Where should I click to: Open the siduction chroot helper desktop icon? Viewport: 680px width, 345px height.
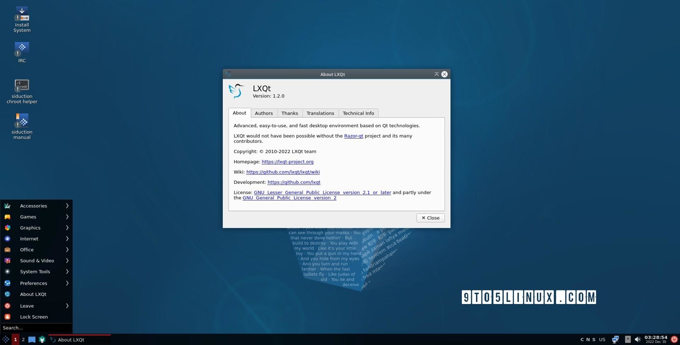pyautogui.click(x=22, y=91)
